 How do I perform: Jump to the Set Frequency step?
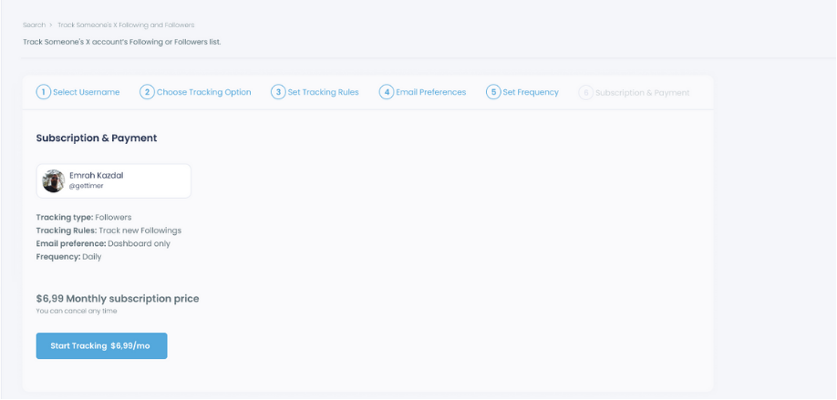point(531,92)
